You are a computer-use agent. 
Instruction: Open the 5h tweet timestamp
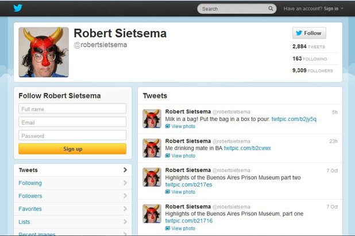[x=335, y=112]
